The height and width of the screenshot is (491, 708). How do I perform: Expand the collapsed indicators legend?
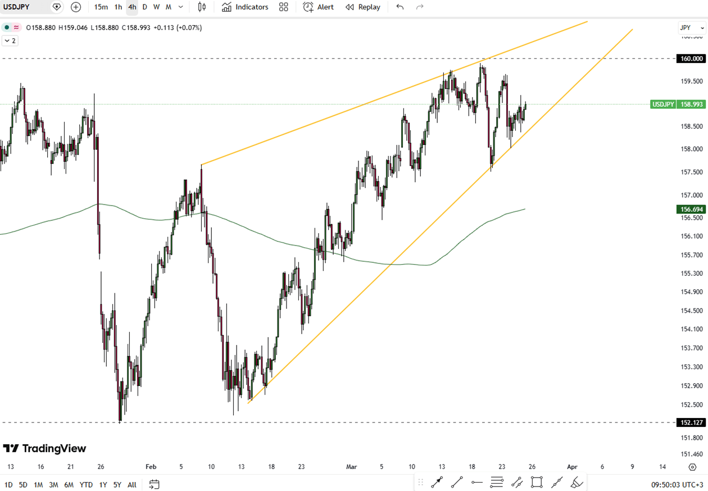(10, 40)
